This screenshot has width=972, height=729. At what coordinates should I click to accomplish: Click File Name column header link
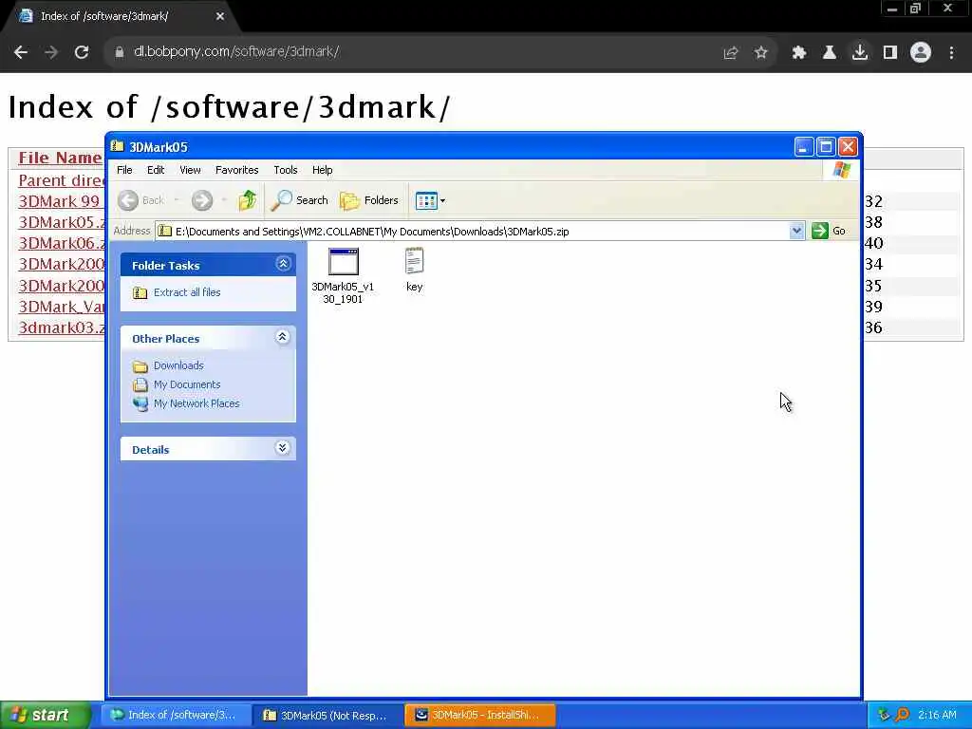coord(60,159)
